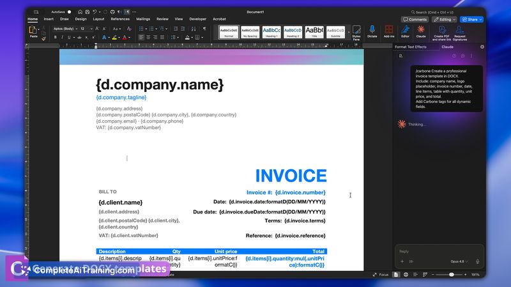This screenshot has width=511, height=287.
Task: Switch to Outline view in status bar
Action: point(415,275)
